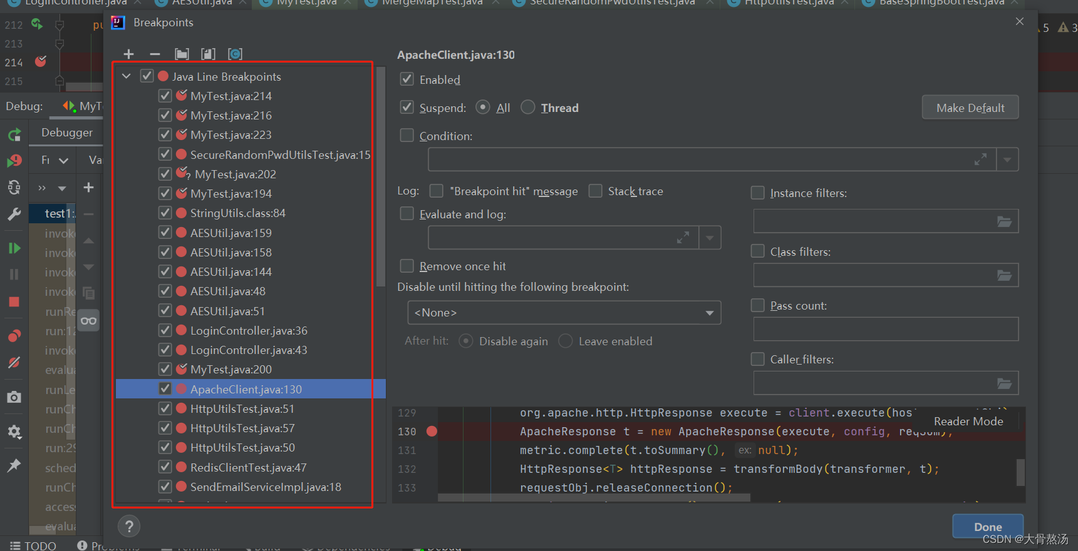This screenshot has height=551, width=1078.
Task: Open the Fr frames dropdown in debugger
Action: 54,160
